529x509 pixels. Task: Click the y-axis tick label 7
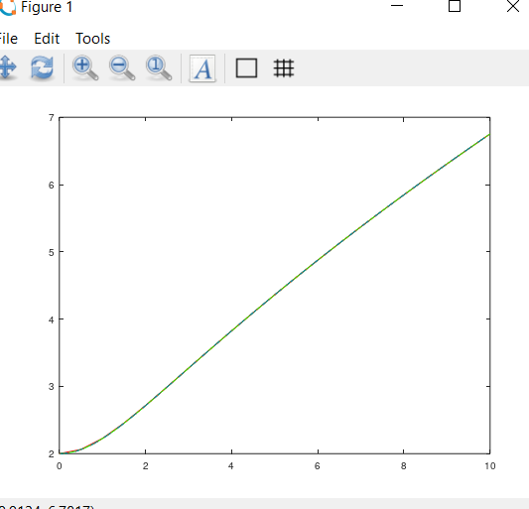[52, 118]
